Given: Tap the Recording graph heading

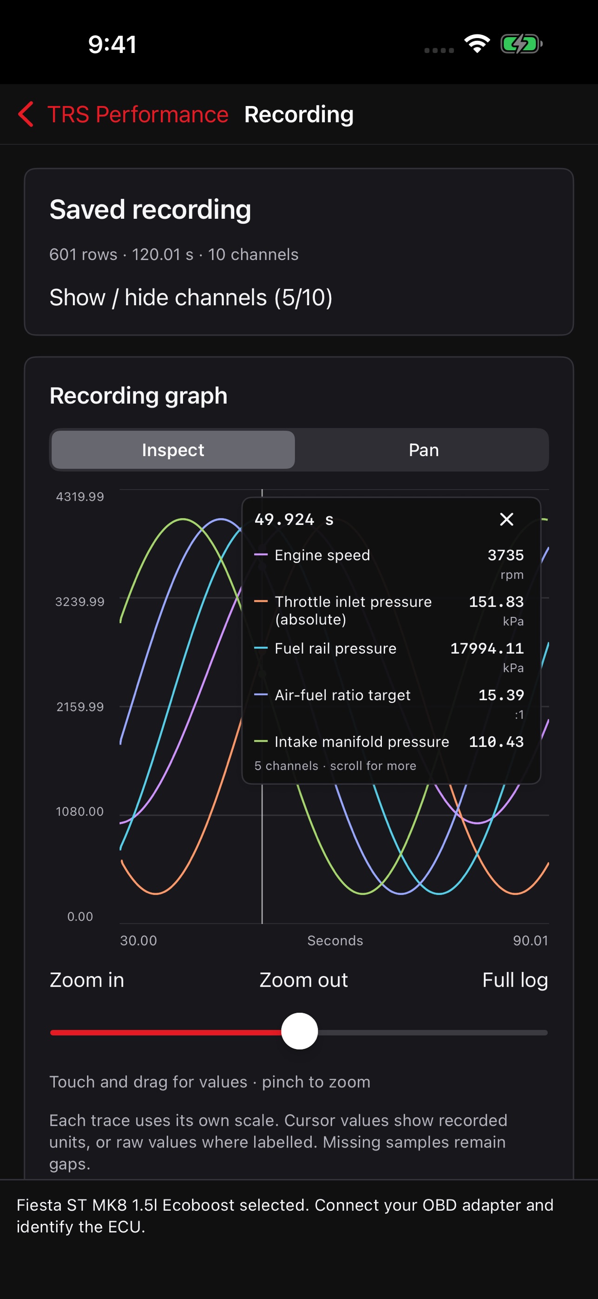Looking at the screenshot, I should click(138, 395).
